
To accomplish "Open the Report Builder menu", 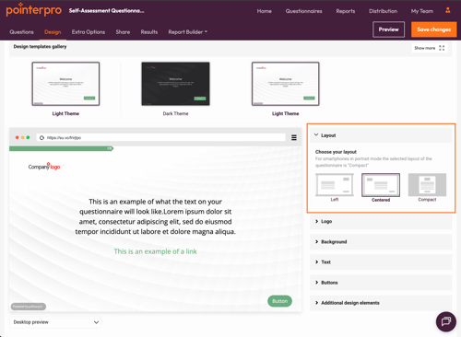I will click(187, 32).
